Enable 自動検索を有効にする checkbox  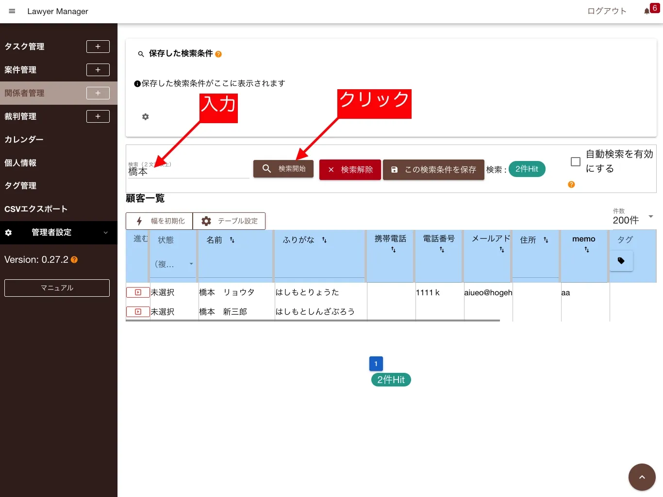point(576,161)
